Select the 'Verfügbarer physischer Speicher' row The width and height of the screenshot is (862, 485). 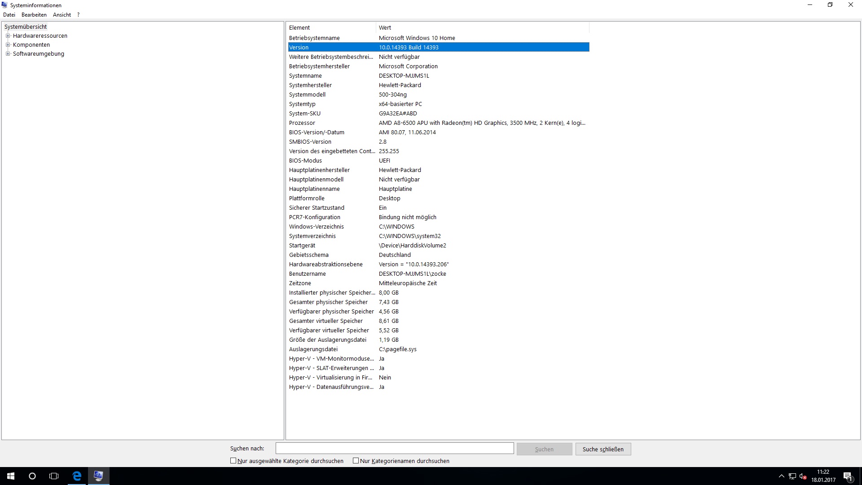439,312
